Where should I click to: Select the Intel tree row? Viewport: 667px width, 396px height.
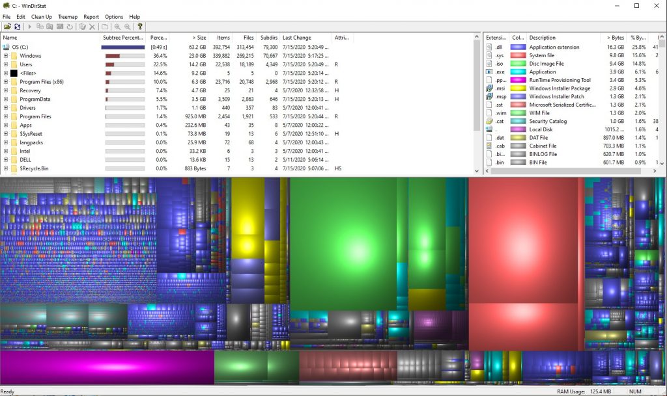click(177, 151)
